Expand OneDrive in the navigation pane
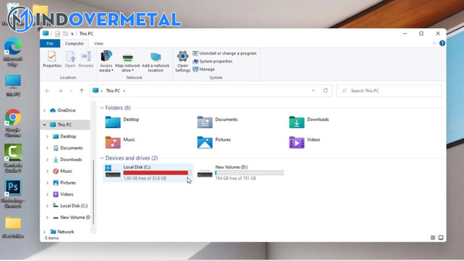The width and height of the screenshot is (464, 261). pos(45,110)
